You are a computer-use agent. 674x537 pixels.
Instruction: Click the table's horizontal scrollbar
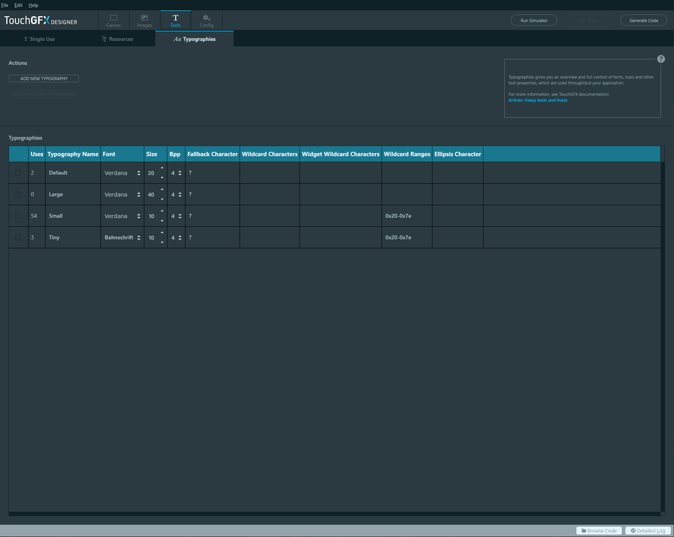(335, 514)
